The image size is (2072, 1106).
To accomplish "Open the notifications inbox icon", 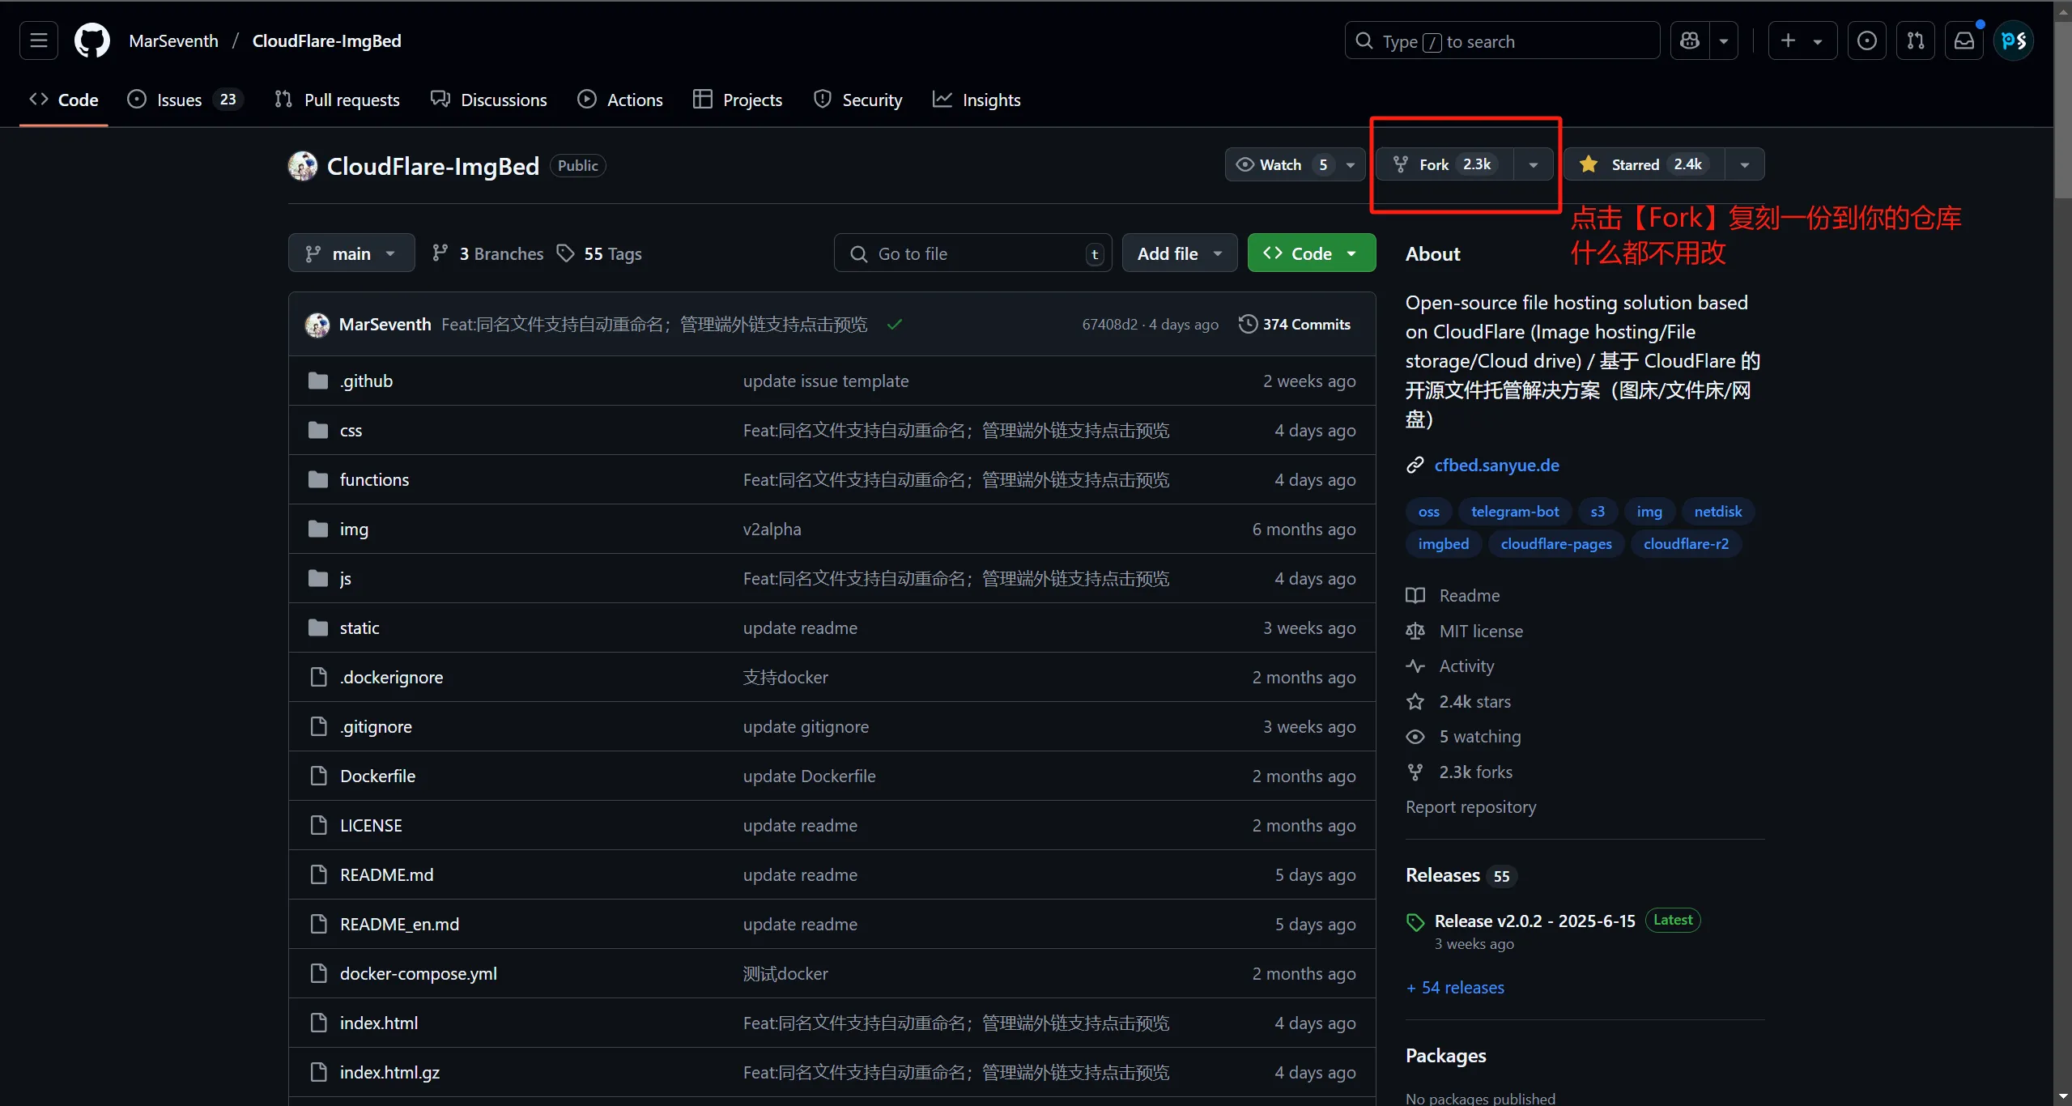I will point(1964,40).
